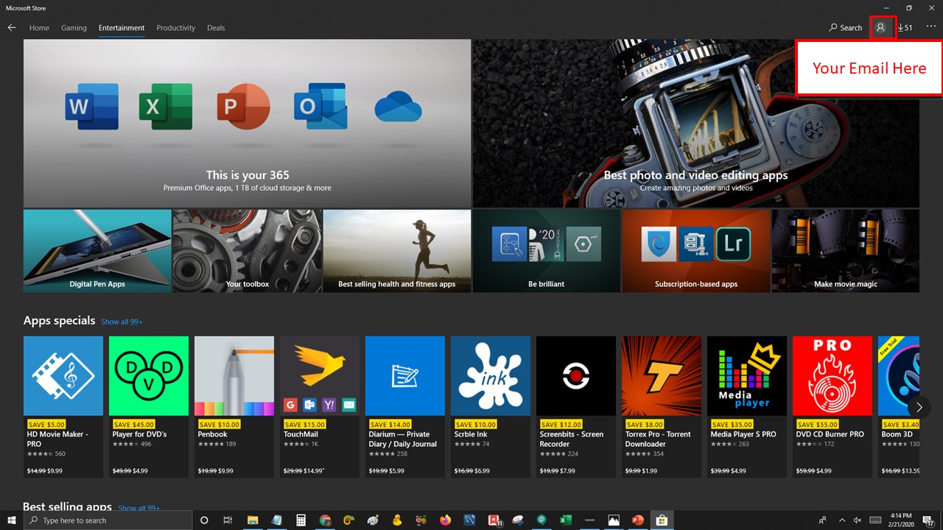Open the Make movie magic collection

click(846, 251)
